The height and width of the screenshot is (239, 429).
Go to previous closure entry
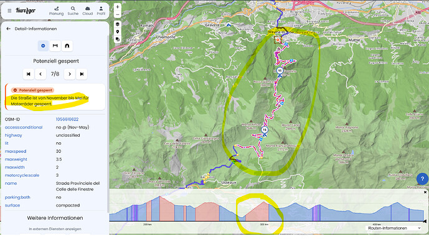click(x=40, y=74)
